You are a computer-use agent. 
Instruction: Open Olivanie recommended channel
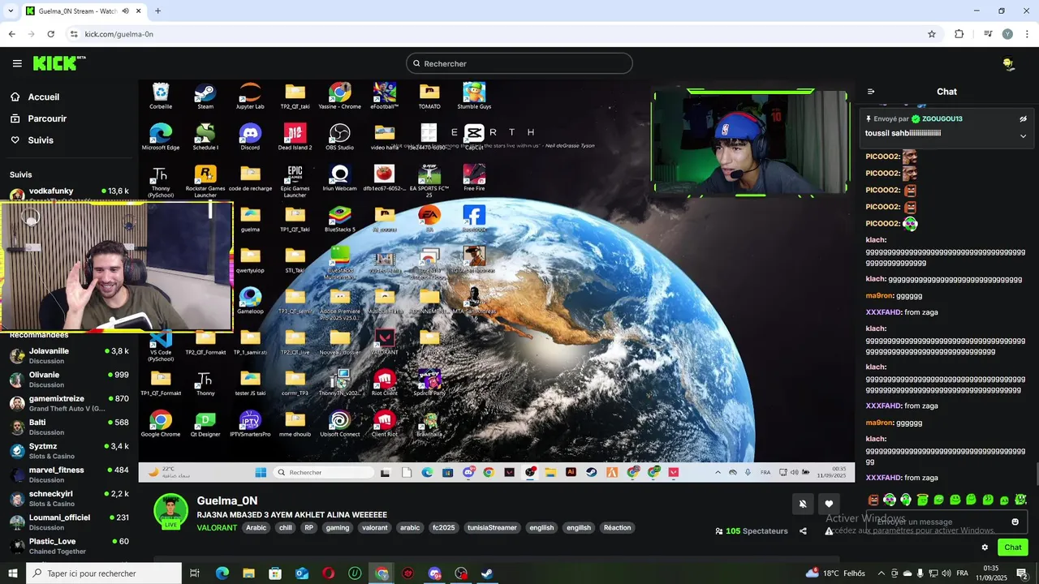69,379
